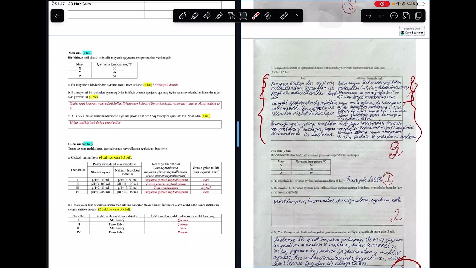Screen dimensions: 476x268
Task: Expand toolbar with right chevron
Action: (297, 16)
